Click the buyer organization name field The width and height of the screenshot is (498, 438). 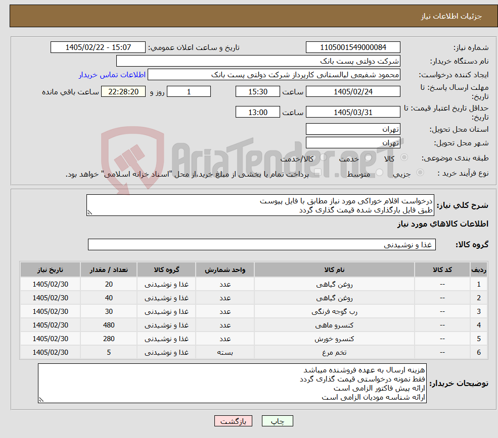click(258, 61)
